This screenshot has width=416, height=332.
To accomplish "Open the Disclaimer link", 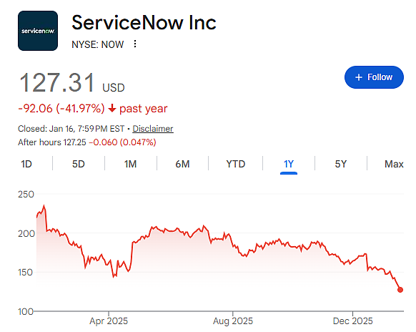I will [153, 129].
